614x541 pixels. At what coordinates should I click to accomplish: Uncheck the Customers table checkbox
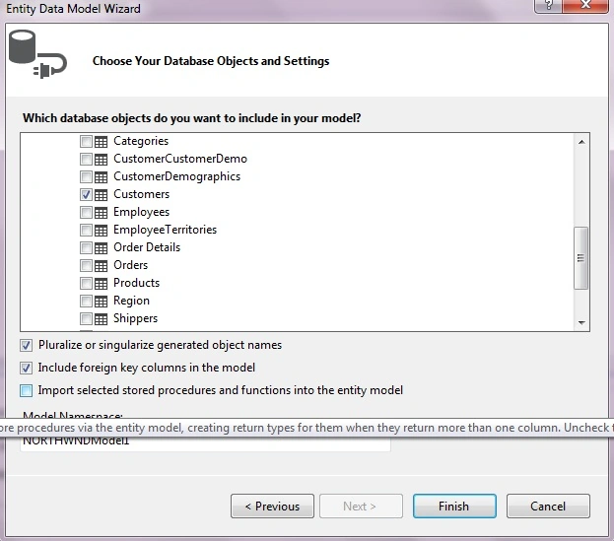pyautogui.click(x=86, y=194)
